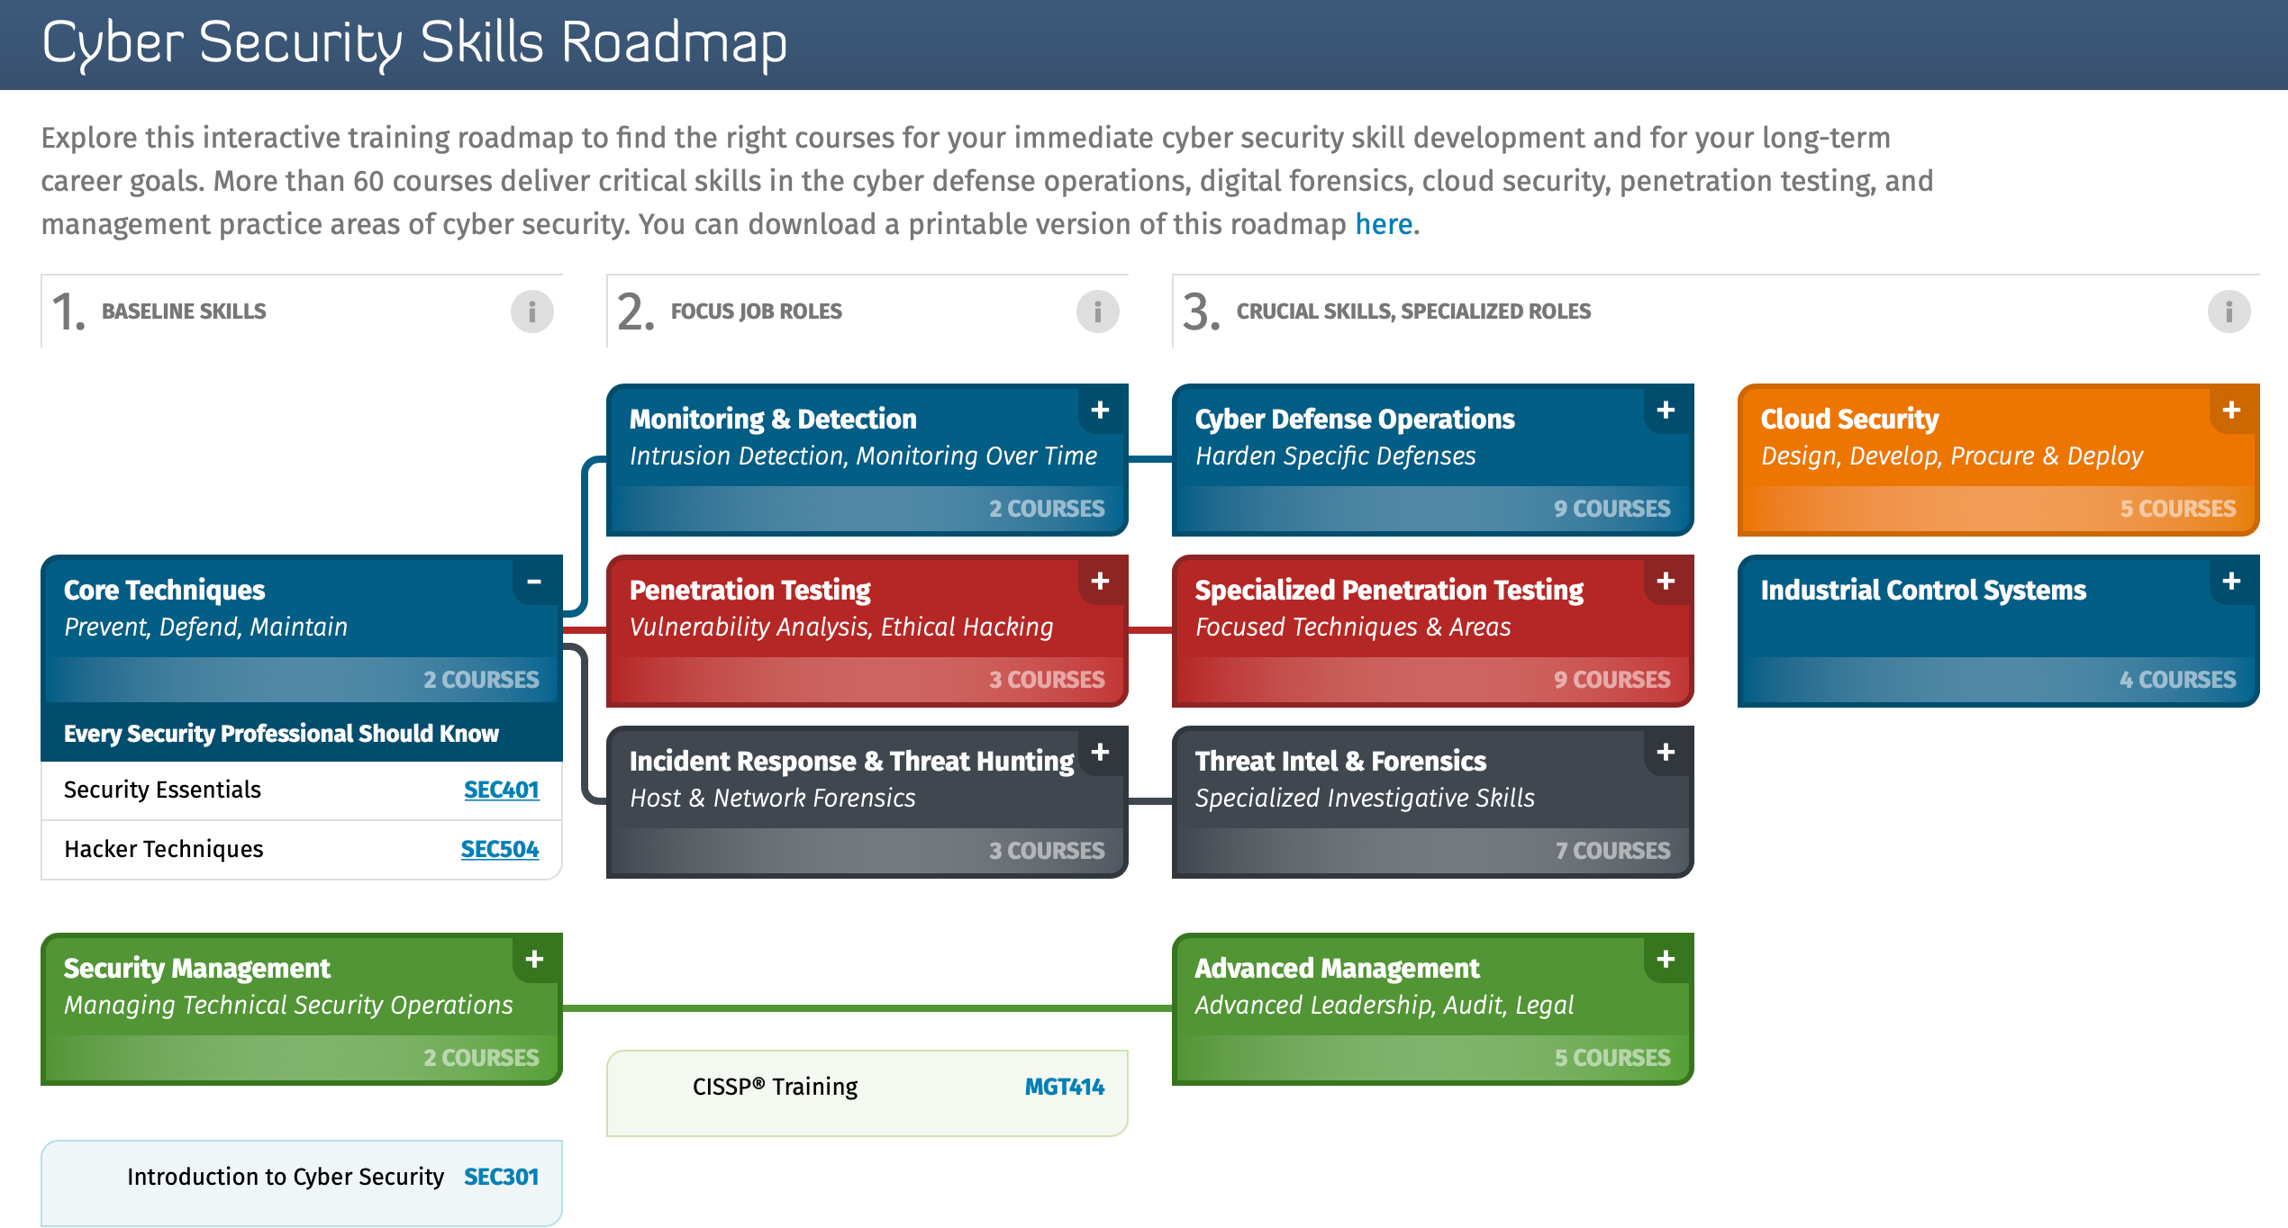The height and width of the screenshot is (1228, 2288).
Task: Open the MGT414 course link
Action: pos(1065,1087)
